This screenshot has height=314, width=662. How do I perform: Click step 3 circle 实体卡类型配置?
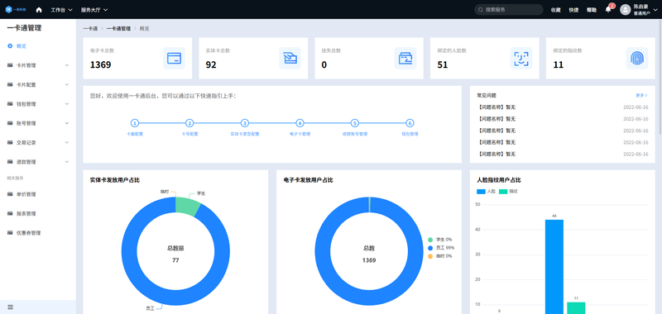pyautogui.click(x=244, y=123)
